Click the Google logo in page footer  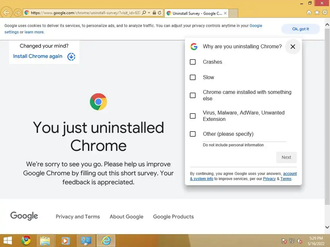pos(24,216)
